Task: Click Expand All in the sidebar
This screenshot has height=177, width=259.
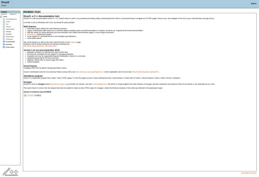Action: click(x=4, y=14)
